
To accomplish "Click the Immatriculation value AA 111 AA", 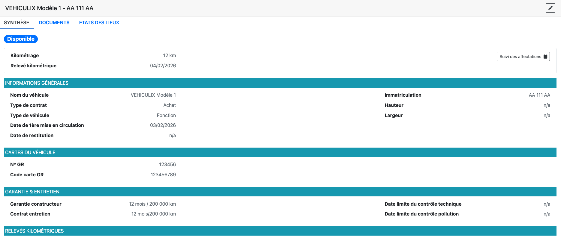I will coord(539,95).
